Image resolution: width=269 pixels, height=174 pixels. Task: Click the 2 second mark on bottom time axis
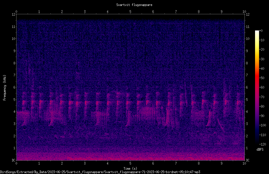pyautogui.click(x=62, y=163)
